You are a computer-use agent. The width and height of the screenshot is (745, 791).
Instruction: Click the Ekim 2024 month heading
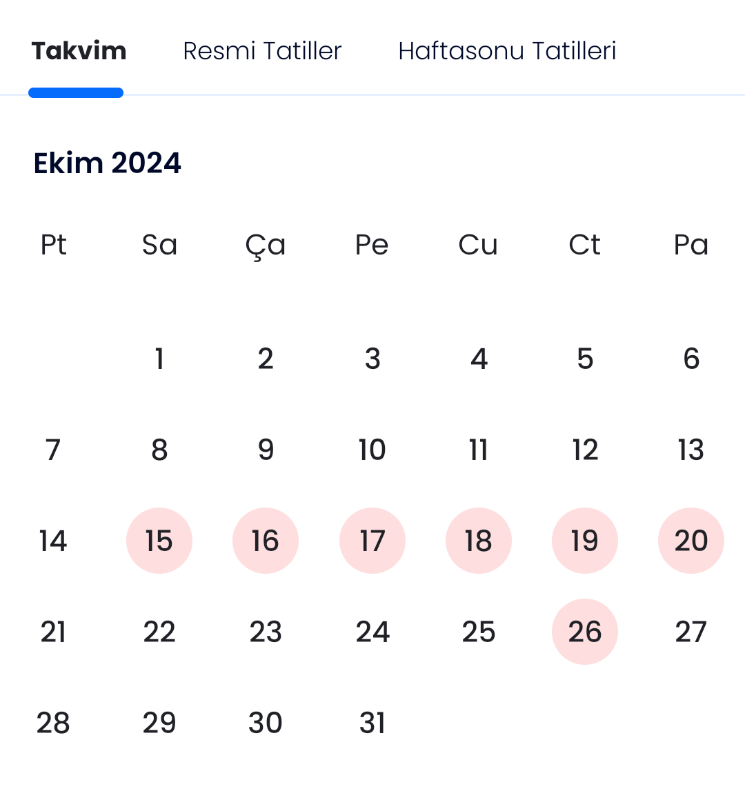point(107,163)
